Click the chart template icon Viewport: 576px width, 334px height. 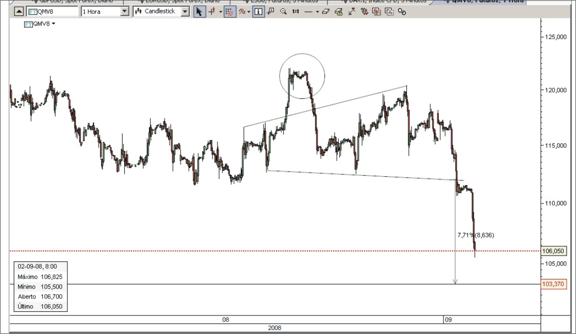(x=376, y=12)
